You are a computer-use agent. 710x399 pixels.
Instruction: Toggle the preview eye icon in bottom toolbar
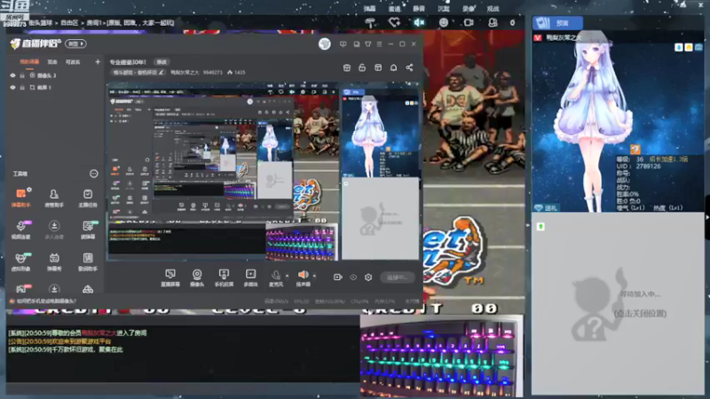(x=353, y=277)
